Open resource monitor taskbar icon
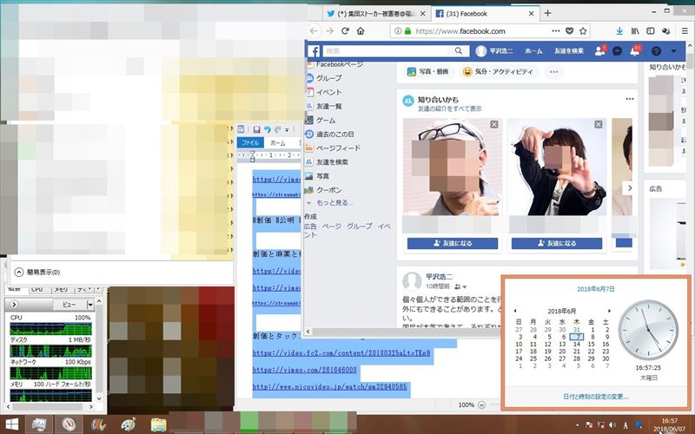The image size is (695, 434). click(x=39, y=424)
